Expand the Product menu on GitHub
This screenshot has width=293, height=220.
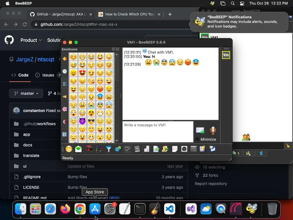coord(31,40)
